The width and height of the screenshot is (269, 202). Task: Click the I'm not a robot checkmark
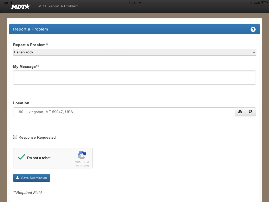tap(22, 157)
